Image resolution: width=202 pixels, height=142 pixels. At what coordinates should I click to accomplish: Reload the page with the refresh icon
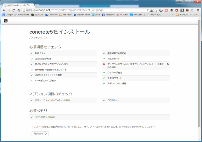[x=14, y=10]
